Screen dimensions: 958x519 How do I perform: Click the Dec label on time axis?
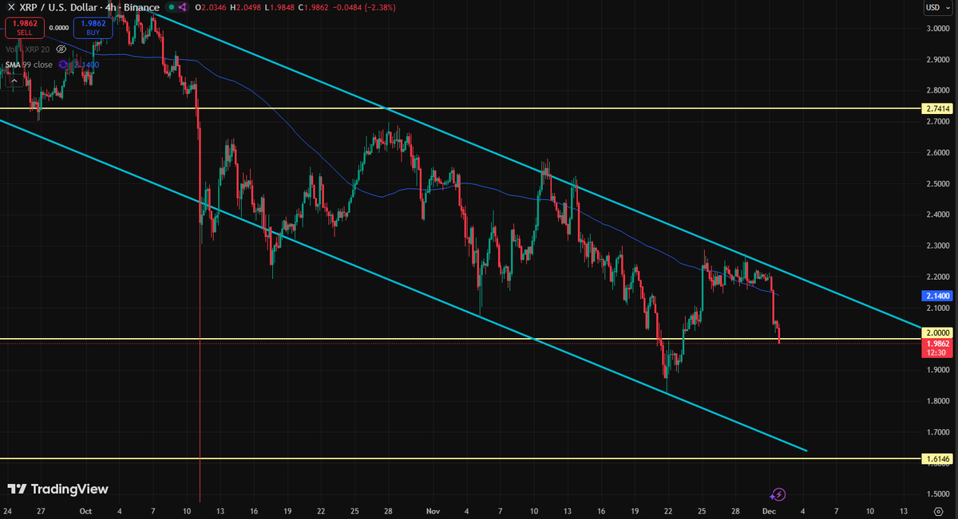point(769,509)
